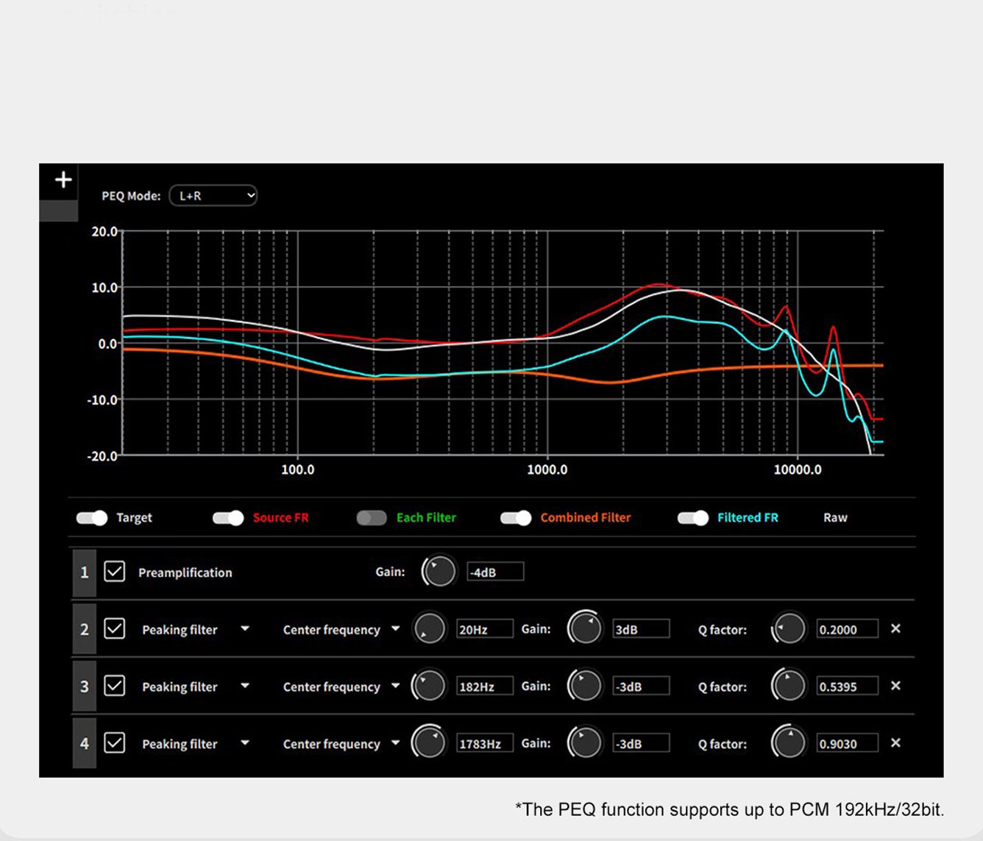Screen dimensions: 983x841
Task: Toggle the Filtered FR switch
Action: (692, 518)
